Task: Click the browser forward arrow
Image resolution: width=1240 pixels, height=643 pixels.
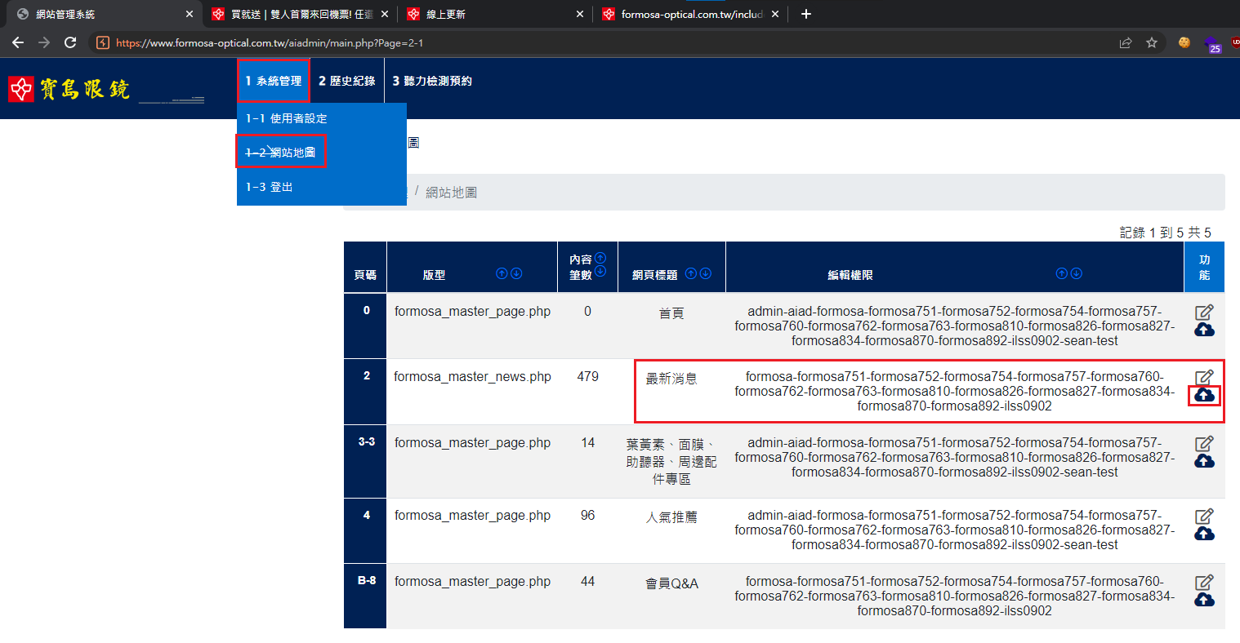Action: [x=44, y=42]
